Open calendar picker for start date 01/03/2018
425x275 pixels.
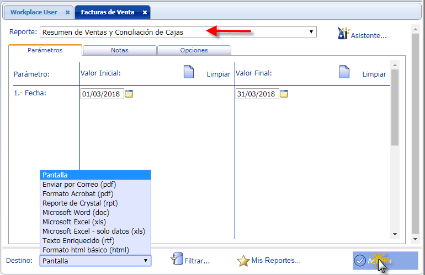pyautogui.click(x=129, y=94)
